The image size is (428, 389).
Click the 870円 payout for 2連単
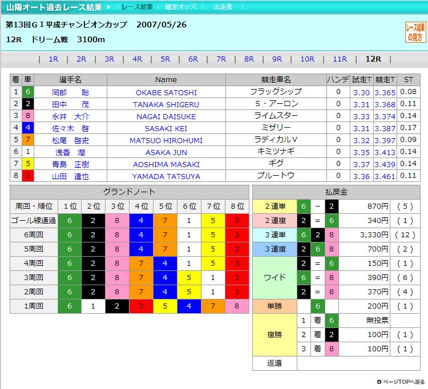coord(364,206)
